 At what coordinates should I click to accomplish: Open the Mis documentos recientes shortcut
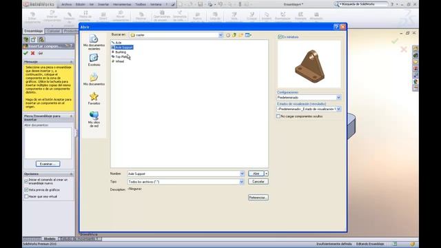[x=94, y=42]
